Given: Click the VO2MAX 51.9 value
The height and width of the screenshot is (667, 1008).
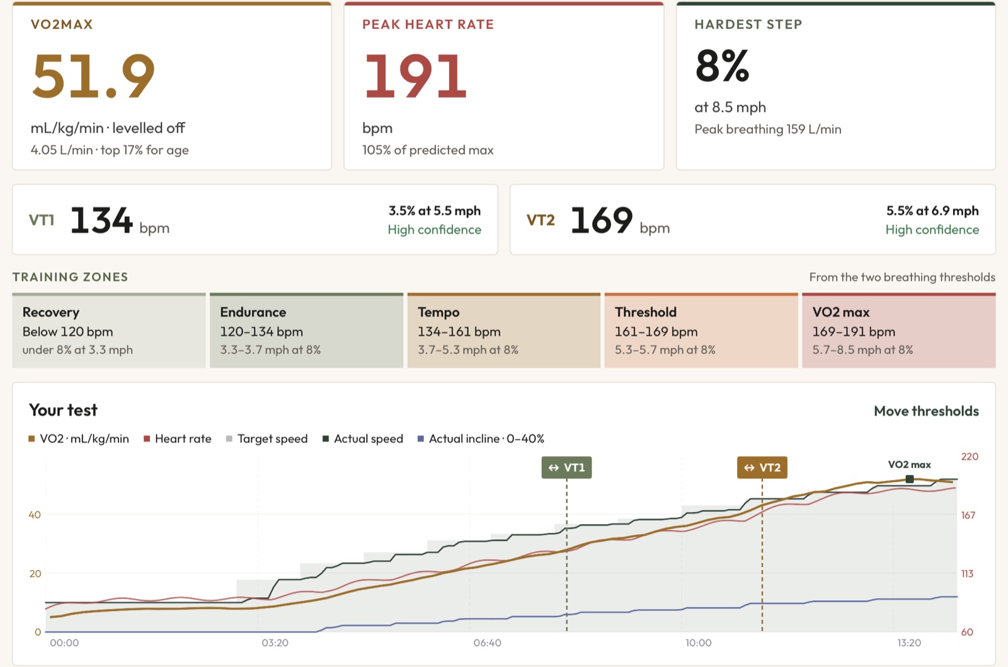Looking at the screenshot, I should point(93,76).
